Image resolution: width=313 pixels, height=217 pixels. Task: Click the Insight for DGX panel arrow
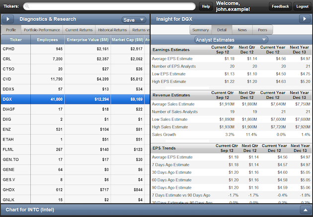pyautogui.click(x=305, y=19)
